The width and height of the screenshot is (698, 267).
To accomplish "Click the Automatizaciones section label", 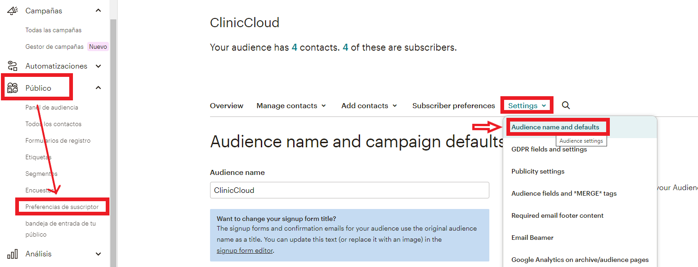I will tap(56, 66).
